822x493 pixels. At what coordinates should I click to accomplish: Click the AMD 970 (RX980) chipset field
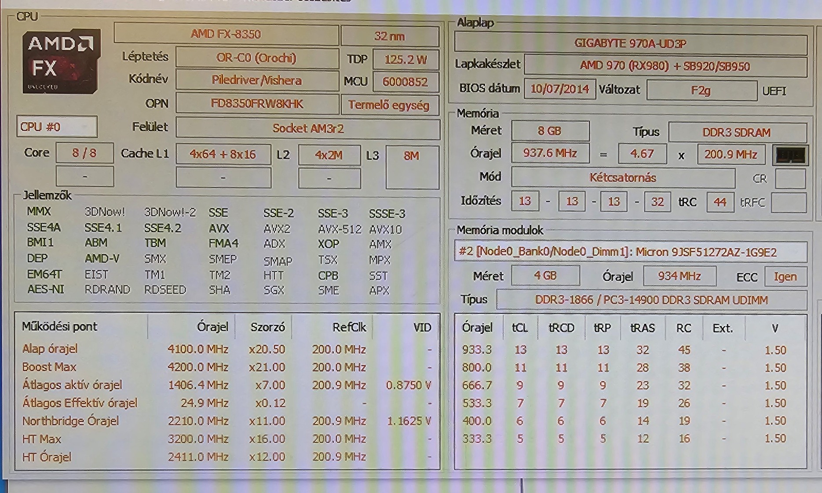(665, 66)
